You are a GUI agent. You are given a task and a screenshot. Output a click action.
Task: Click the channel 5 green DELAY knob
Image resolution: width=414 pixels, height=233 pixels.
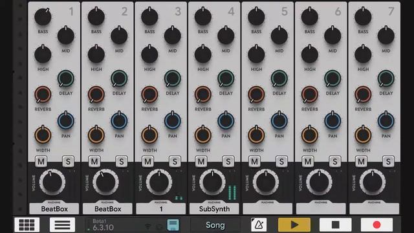click(279, 78)
